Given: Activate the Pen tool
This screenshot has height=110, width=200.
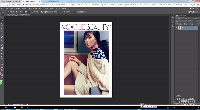Looking at the screenshot, I should tap(2, 56).
